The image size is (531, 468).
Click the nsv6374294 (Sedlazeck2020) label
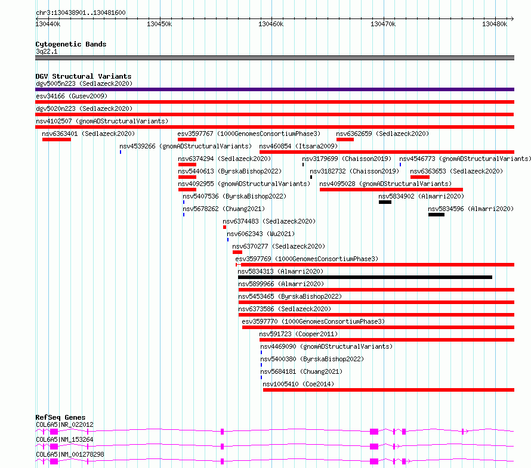point(224,159)
